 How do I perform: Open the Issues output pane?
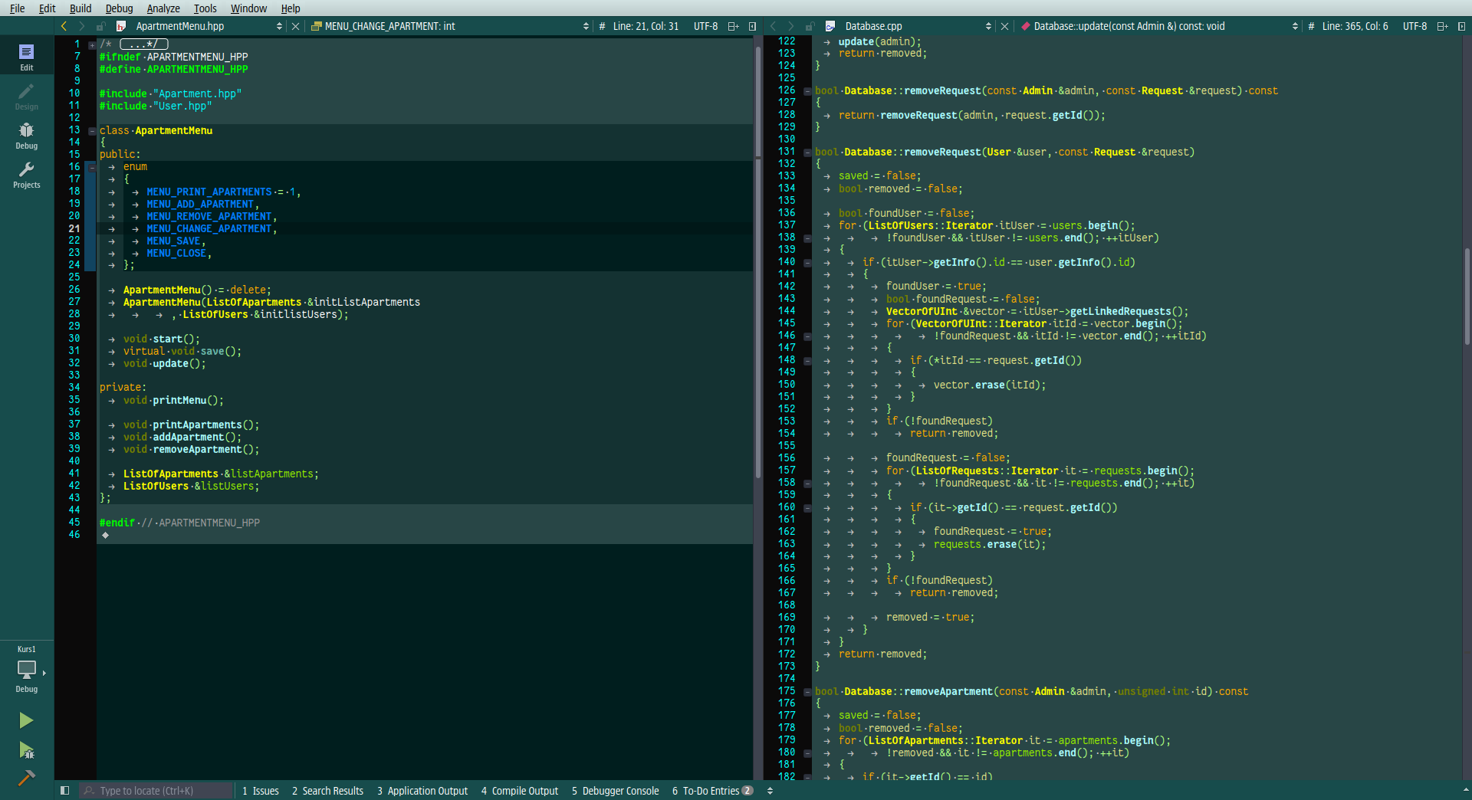point(261,791)
